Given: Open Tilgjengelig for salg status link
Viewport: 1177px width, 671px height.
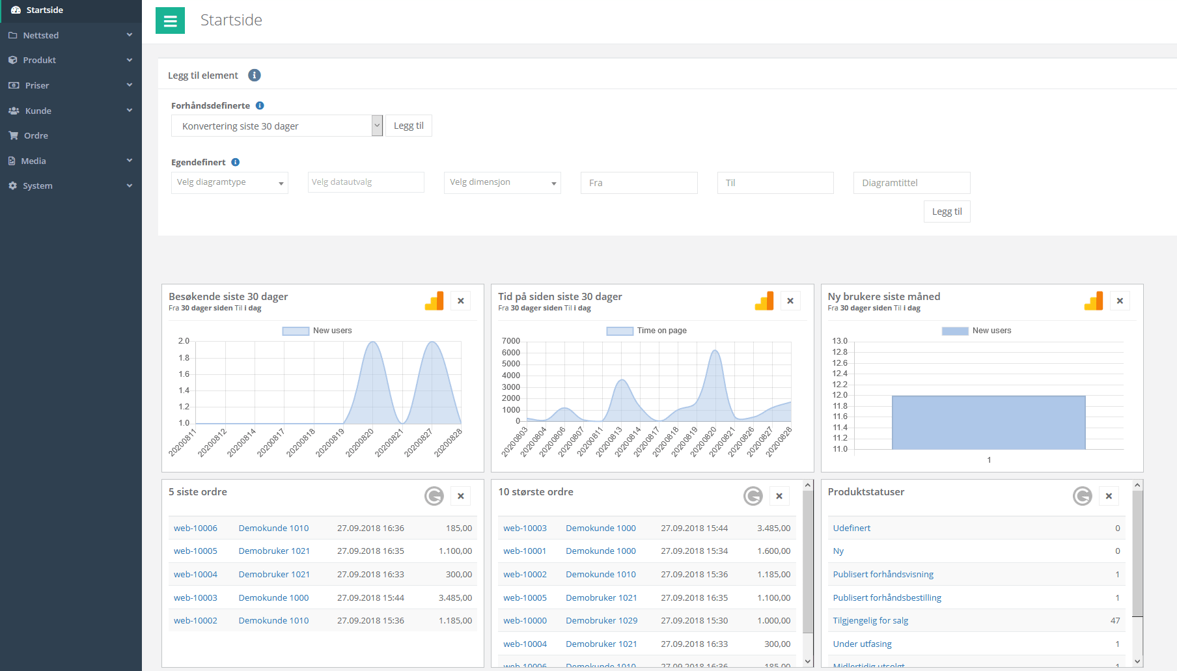Looking at the screenshot, I should (x=870, y=621).
